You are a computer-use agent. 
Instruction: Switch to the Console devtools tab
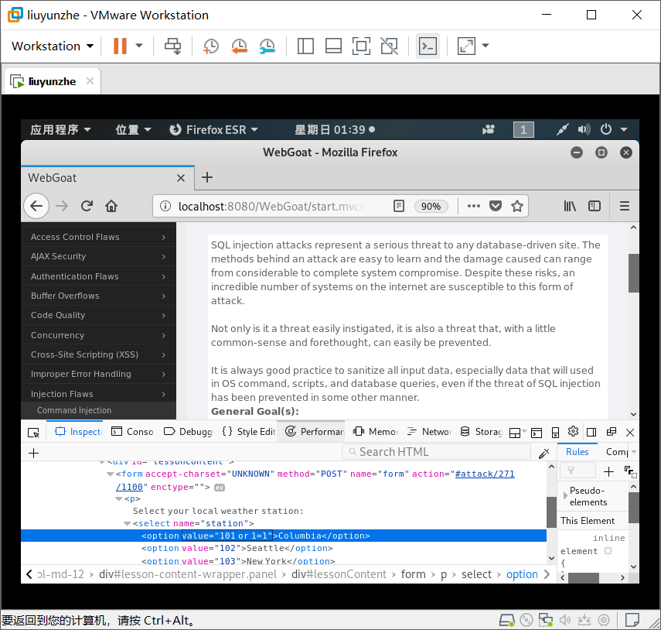tap(132, 432)
